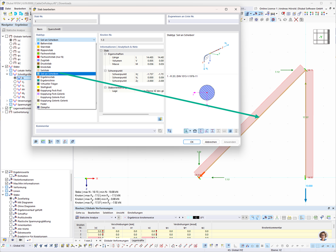Click the units 0.00 icon in dialog footer
Image resolution: width=336 pixels, height=252 pixels.
[x=43, y=142]
